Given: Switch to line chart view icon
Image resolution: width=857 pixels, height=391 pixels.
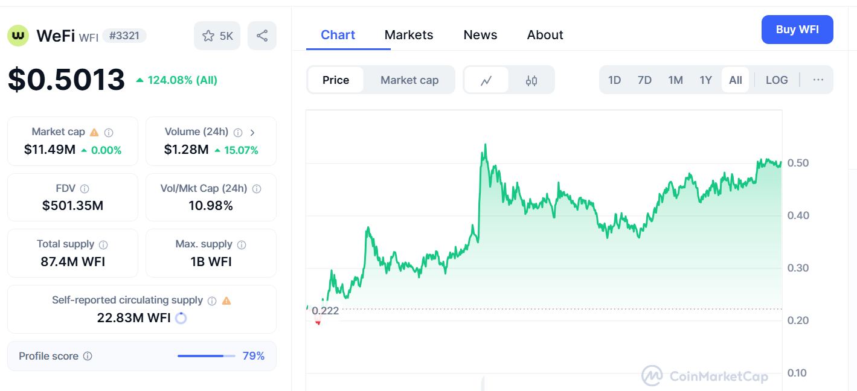Looking at the screenshot, I should pyautogui.click(x=486, y=80).
